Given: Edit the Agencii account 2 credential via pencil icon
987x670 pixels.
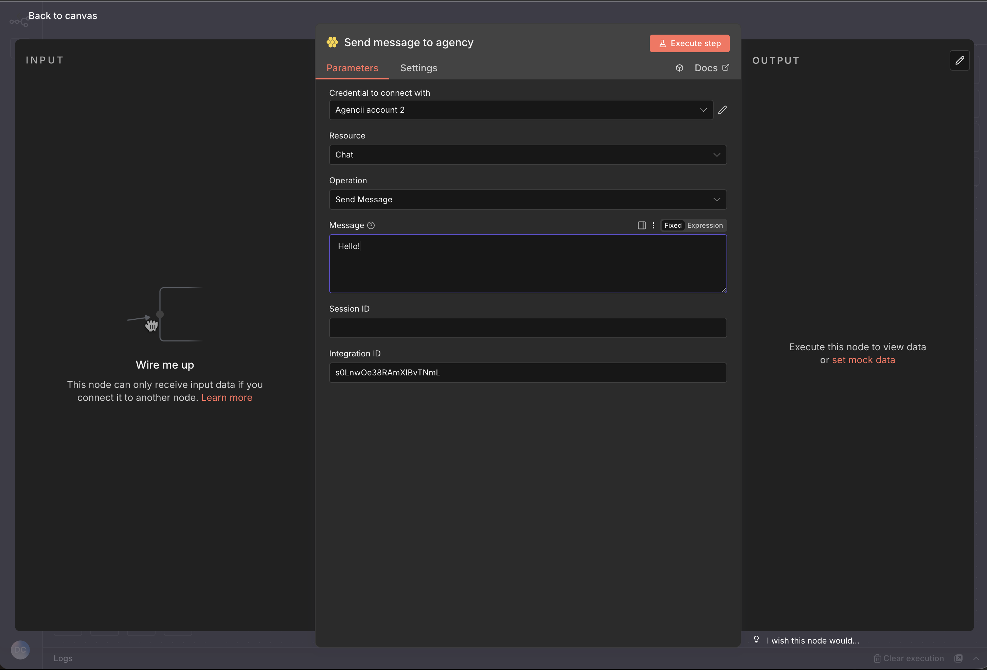Looking at the screenshot, I should (x=722, y=110).
